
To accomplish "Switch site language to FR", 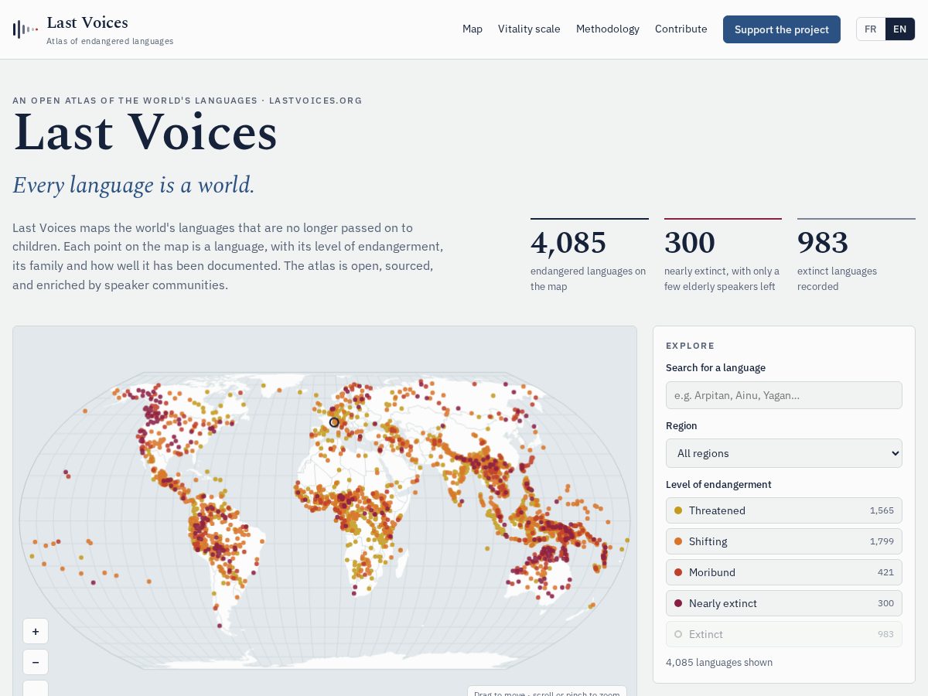I will click(871, 29).
